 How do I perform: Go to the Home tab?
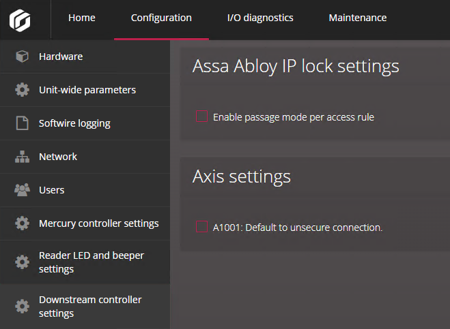pos(82,18)
